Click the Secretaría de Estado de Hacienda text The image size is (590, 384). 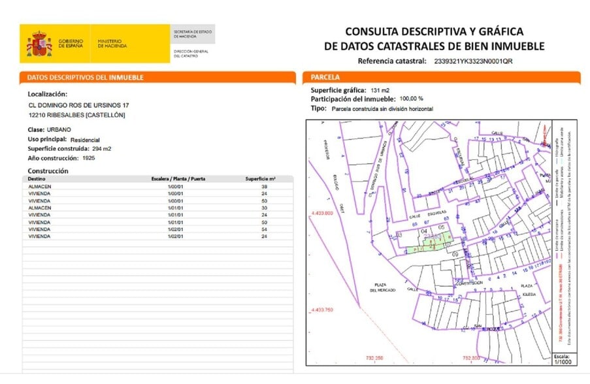pyautogui.click(x=193, y=34)
